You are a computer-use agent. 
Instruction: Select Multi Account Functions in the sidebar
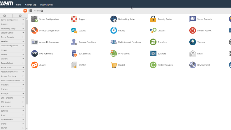(x=13, y=80)
